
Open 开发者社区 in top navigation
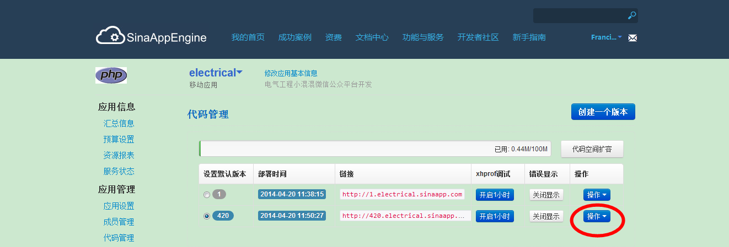point(478,37)
